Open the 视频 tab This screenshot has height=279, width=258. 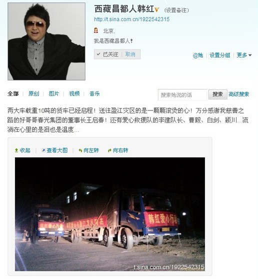pyautogui.click(x=74, y=93)
